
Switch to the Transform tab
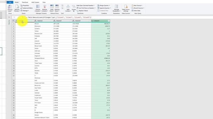(x=25, y=2)
